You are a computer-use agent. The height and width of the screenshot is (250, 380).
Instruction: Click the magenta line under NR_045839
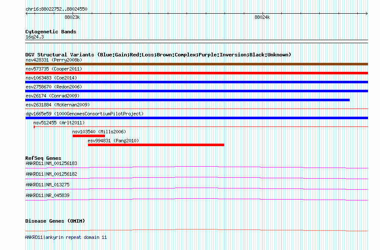point(196,199)
